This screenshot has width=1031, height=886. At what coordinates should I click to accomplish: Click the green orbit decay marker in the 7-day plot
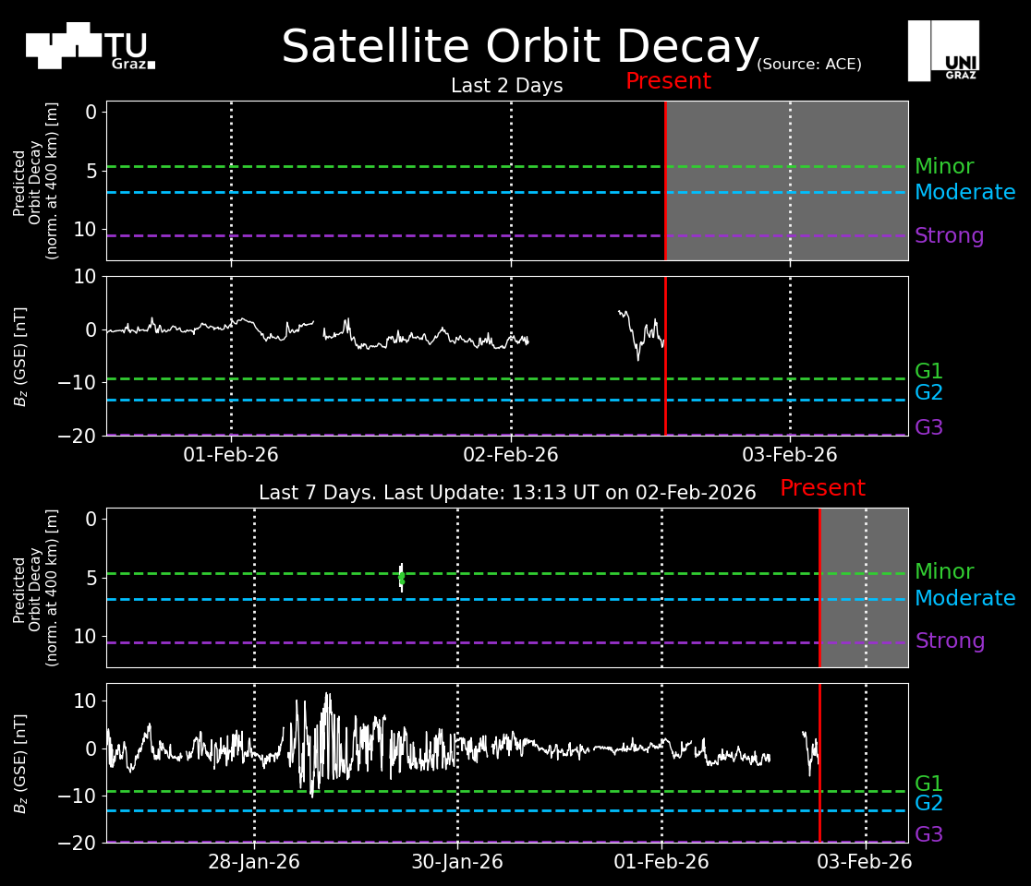tap(401, 578)
